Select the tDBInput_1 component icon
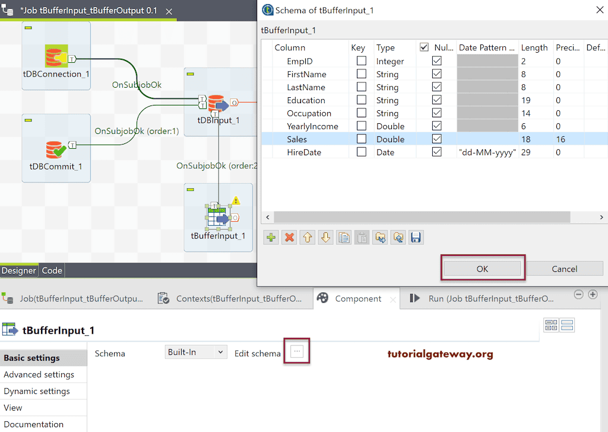Image resolution: width=608 pixels, height=432 pixels. click(x=218, y=103)
